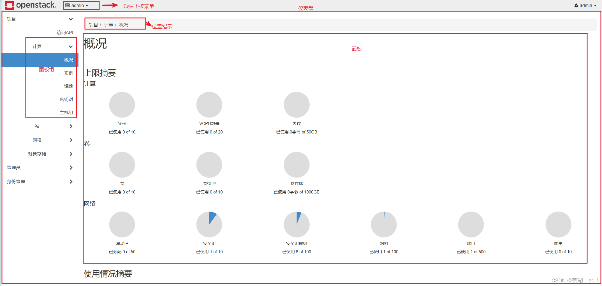Expand the 网络 sidebar section

point(37,140)
